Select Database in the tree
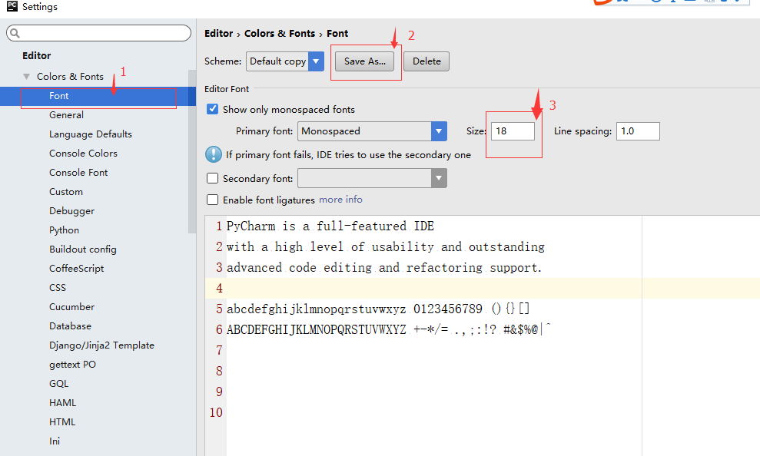760x456 pixels. pos(70,325)
